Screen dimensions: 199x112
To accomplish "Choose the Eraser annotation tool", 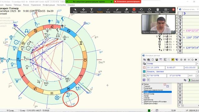I will pyautogui.click(x=127, y=10).
